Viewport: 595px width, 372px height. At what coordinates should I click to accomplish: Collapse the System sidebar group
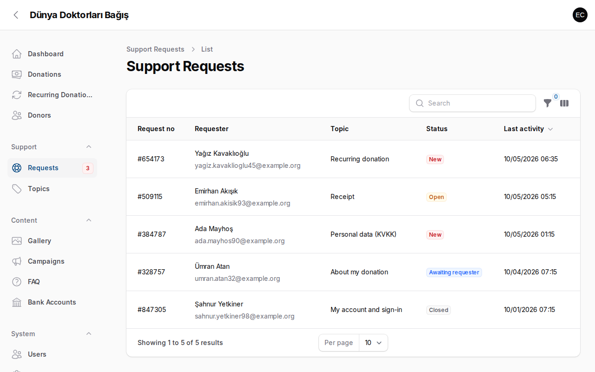pyautogui.click(x=89, y=334)
